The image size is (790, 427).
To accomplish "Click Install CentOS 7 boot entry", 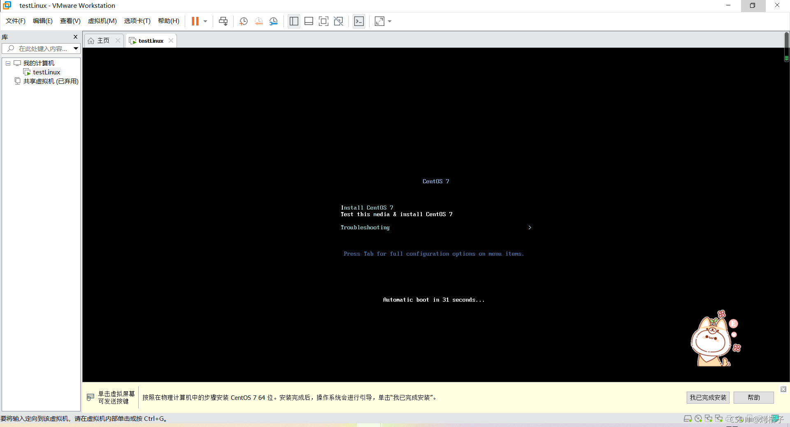I will point(367,208).
